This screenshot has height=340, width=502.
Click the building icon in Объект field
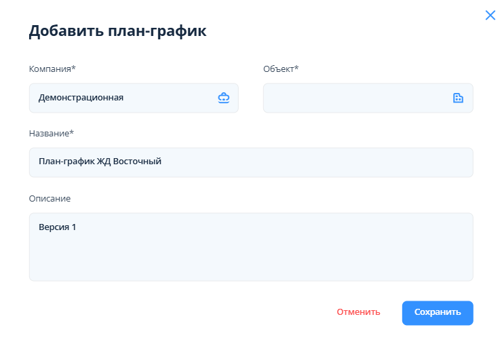[x=458, y=98]
